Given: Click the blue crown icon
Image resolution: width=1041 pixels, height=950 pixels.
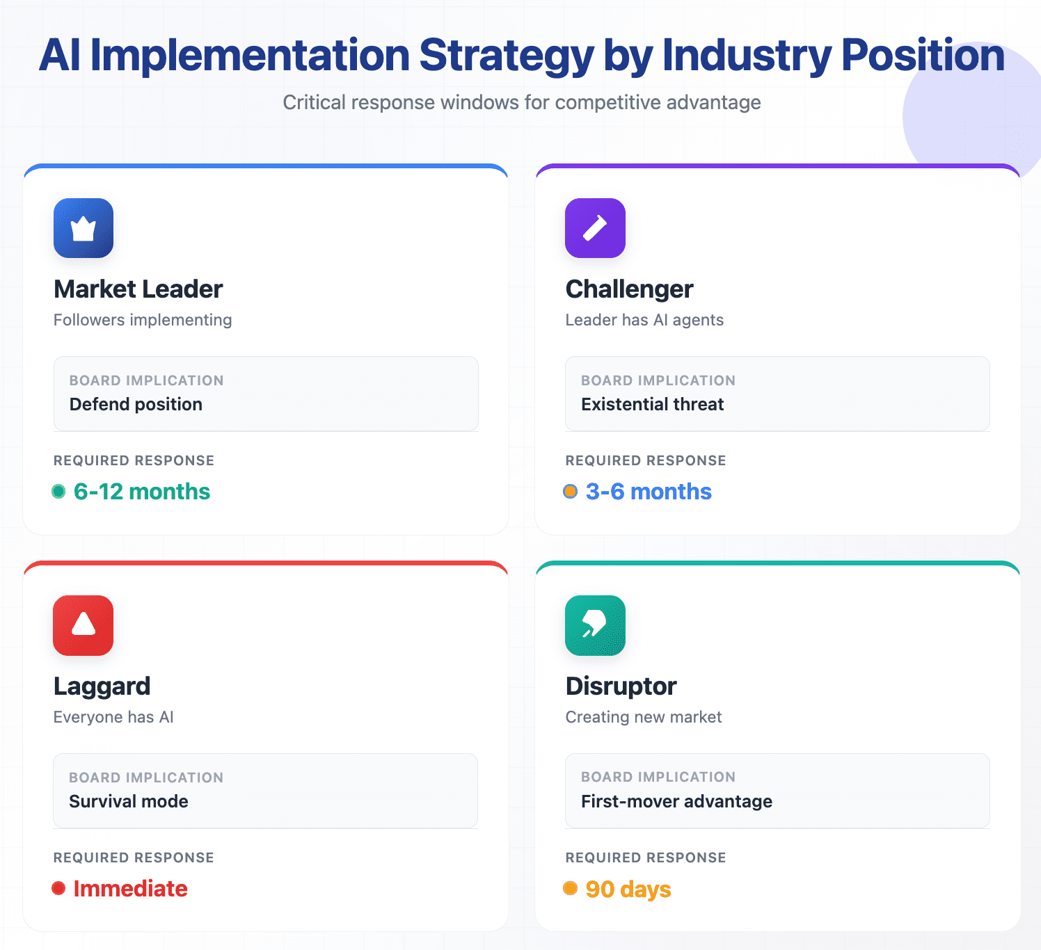Looking at the screenshot, I should (x=84, y=228).
